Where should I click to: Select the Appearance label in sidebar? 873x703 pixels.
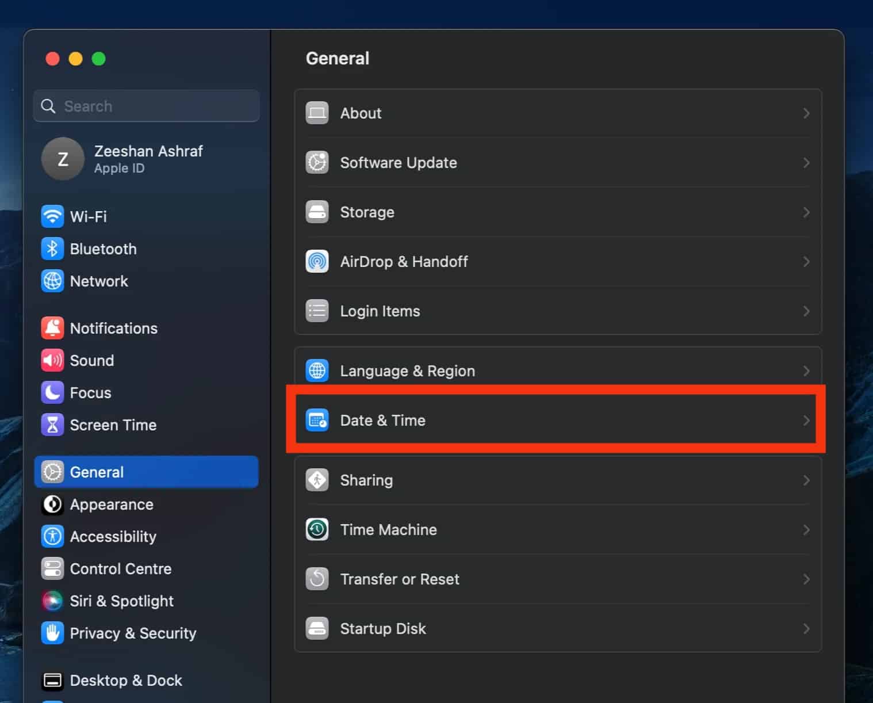[112, 504]
